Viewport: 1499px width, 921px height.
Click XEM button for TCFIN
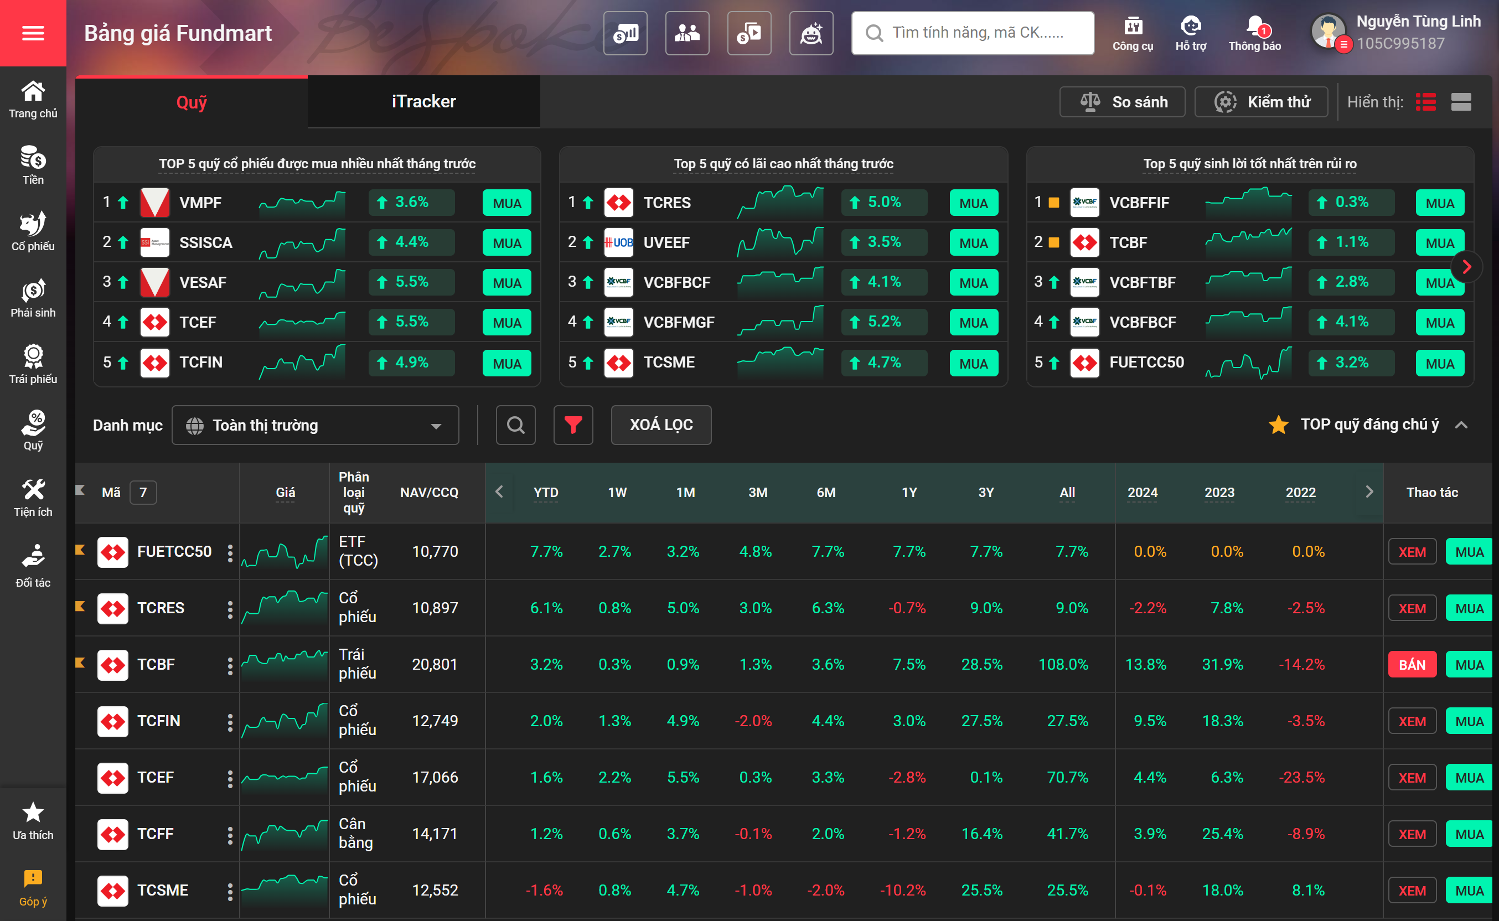1412,721
